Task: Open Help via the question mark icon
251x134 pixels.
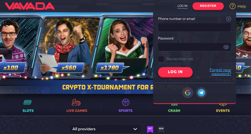Action: point(232,6)
